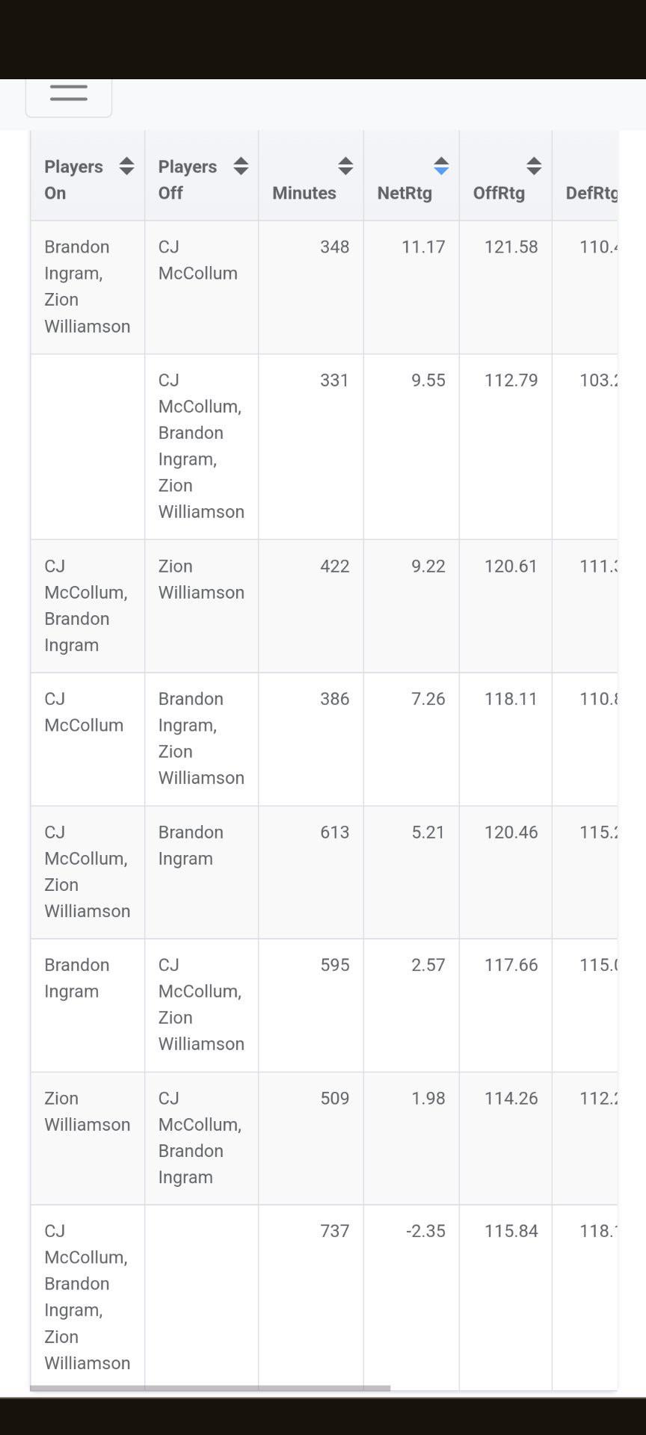Click the 120.61 OffRtg value
Screen dimensions: 646x1435
click(x=511, y=566)
